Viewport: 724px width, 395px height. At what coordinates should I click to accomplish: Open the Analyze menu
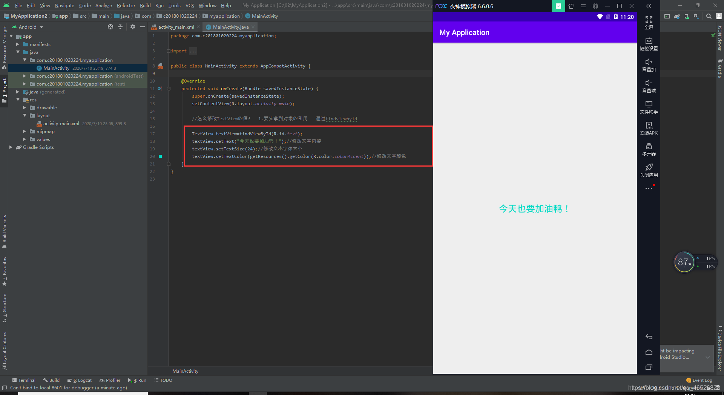pyautogui.click(x=103, y=6)
